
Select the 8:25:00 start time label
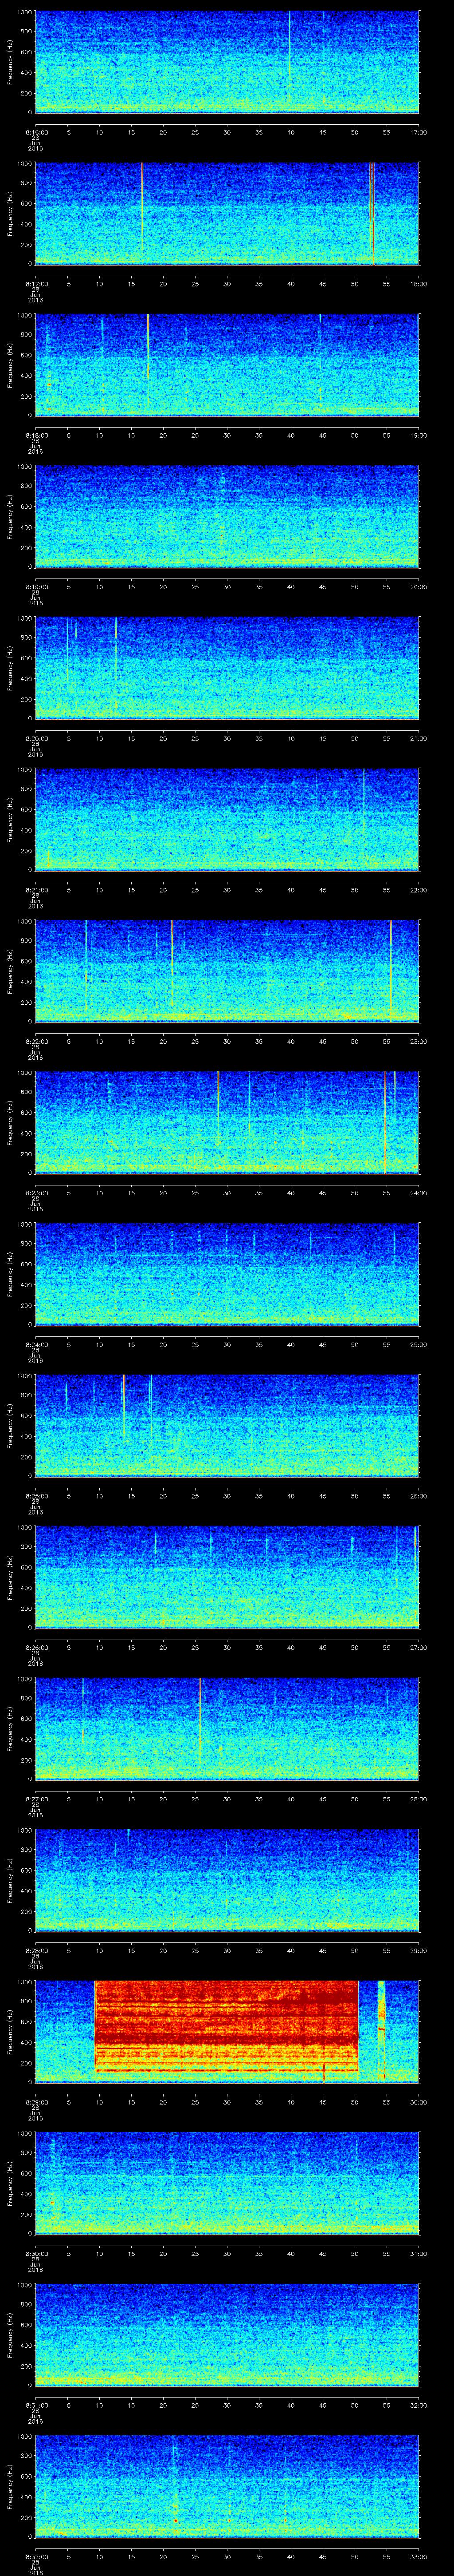[36, 1496]
